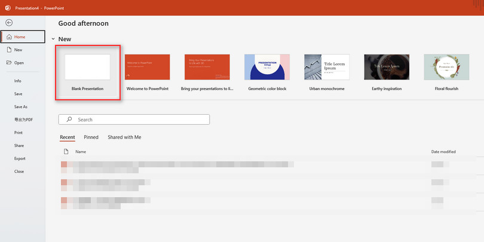Screen dimensions: 484x242
Task: Open the Shared with Me tab
Action: [x=124, y=137]
